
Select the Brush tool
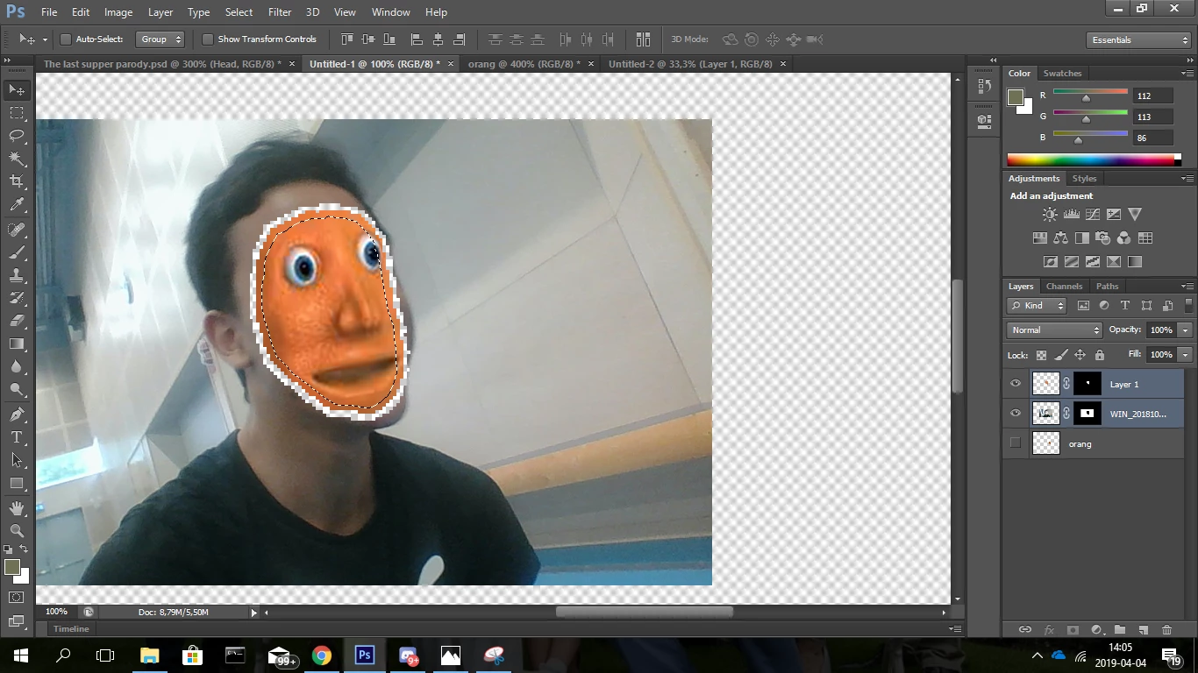pyautogui.click(x=17, y=252)
